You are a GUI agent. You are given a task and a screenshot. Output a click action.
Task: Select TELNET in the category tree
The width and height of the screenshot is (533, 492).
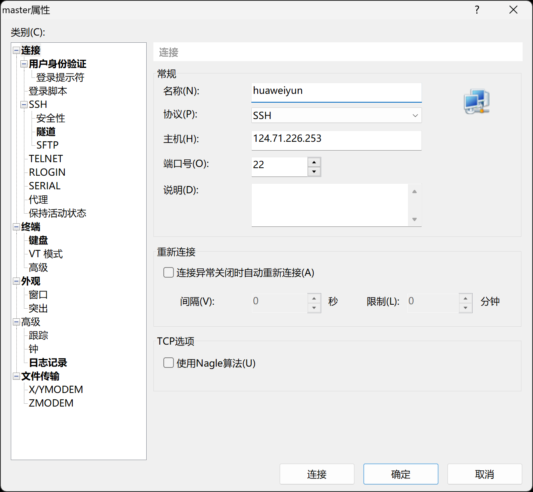(46, 159)
